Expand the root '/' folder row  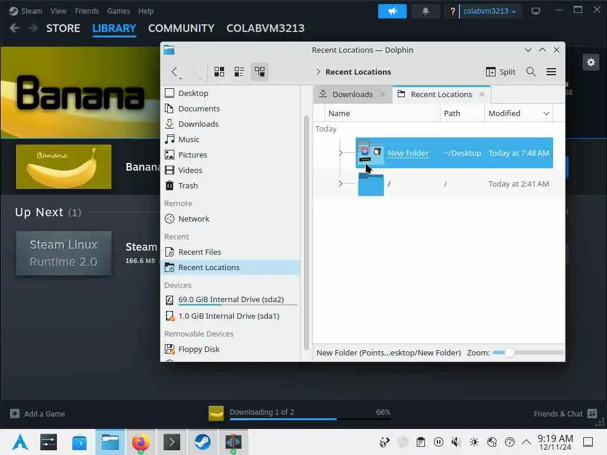point(340,184)
